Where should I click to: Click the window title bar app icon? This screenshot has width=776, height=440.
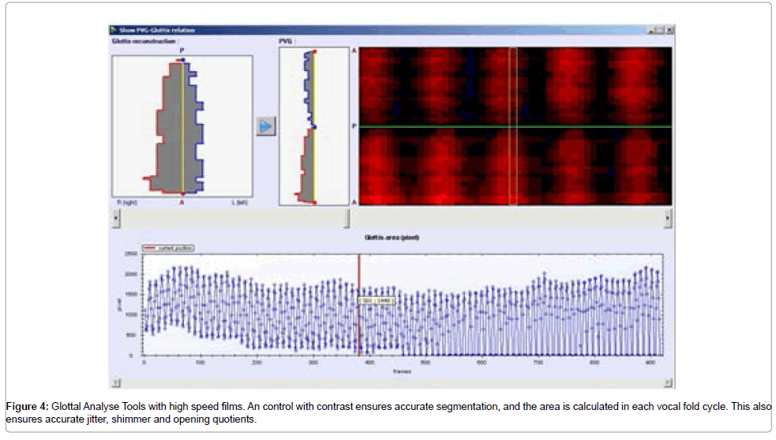114,30
